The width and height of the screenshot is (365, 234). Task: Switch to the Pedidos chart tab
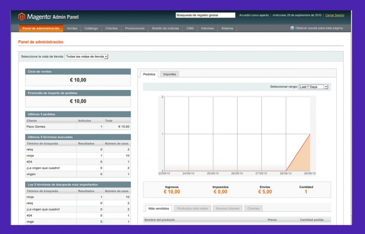[x=149, y=74]
